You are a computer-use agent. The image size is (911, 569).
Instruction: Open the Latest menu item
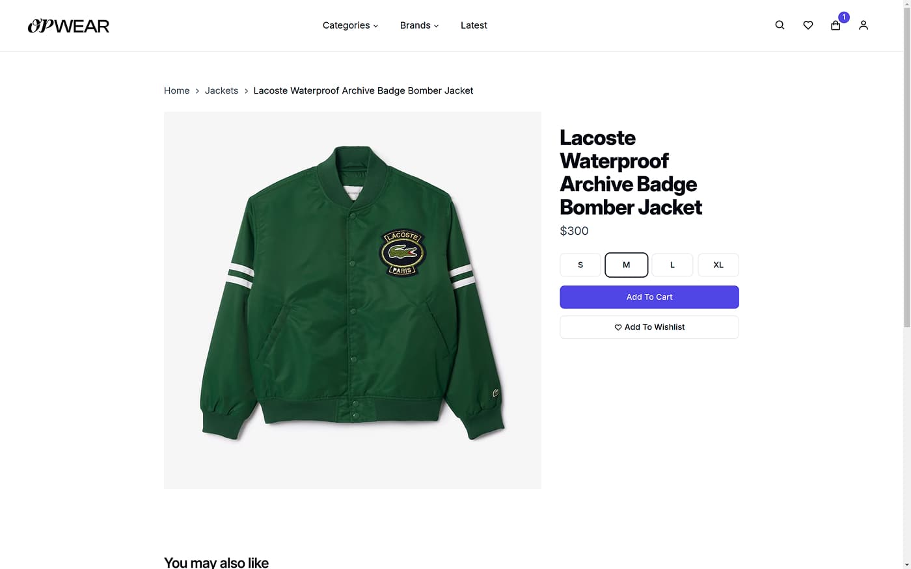pos(474,25)
